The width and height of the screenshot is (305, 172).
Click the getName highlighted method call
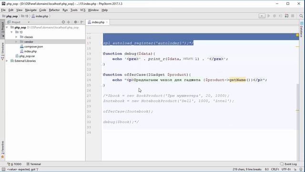coord(237,80)
